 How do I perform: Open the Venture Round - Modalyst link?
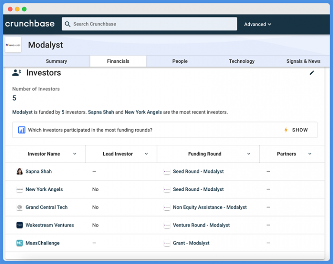coord(201,225)
